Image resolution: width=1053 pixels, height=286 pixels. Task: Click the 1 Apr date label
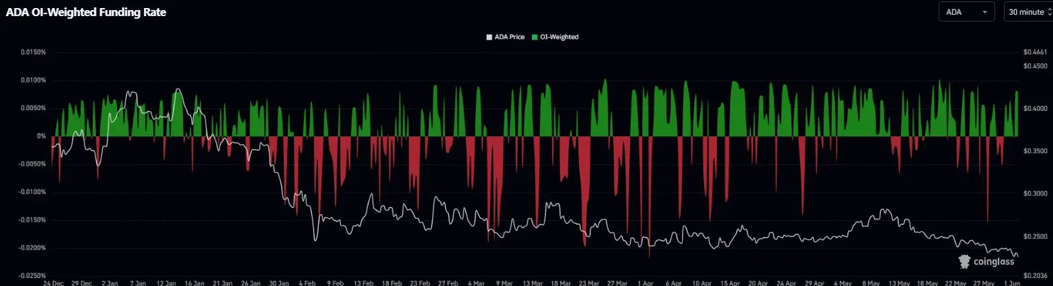tap(644, 283)
